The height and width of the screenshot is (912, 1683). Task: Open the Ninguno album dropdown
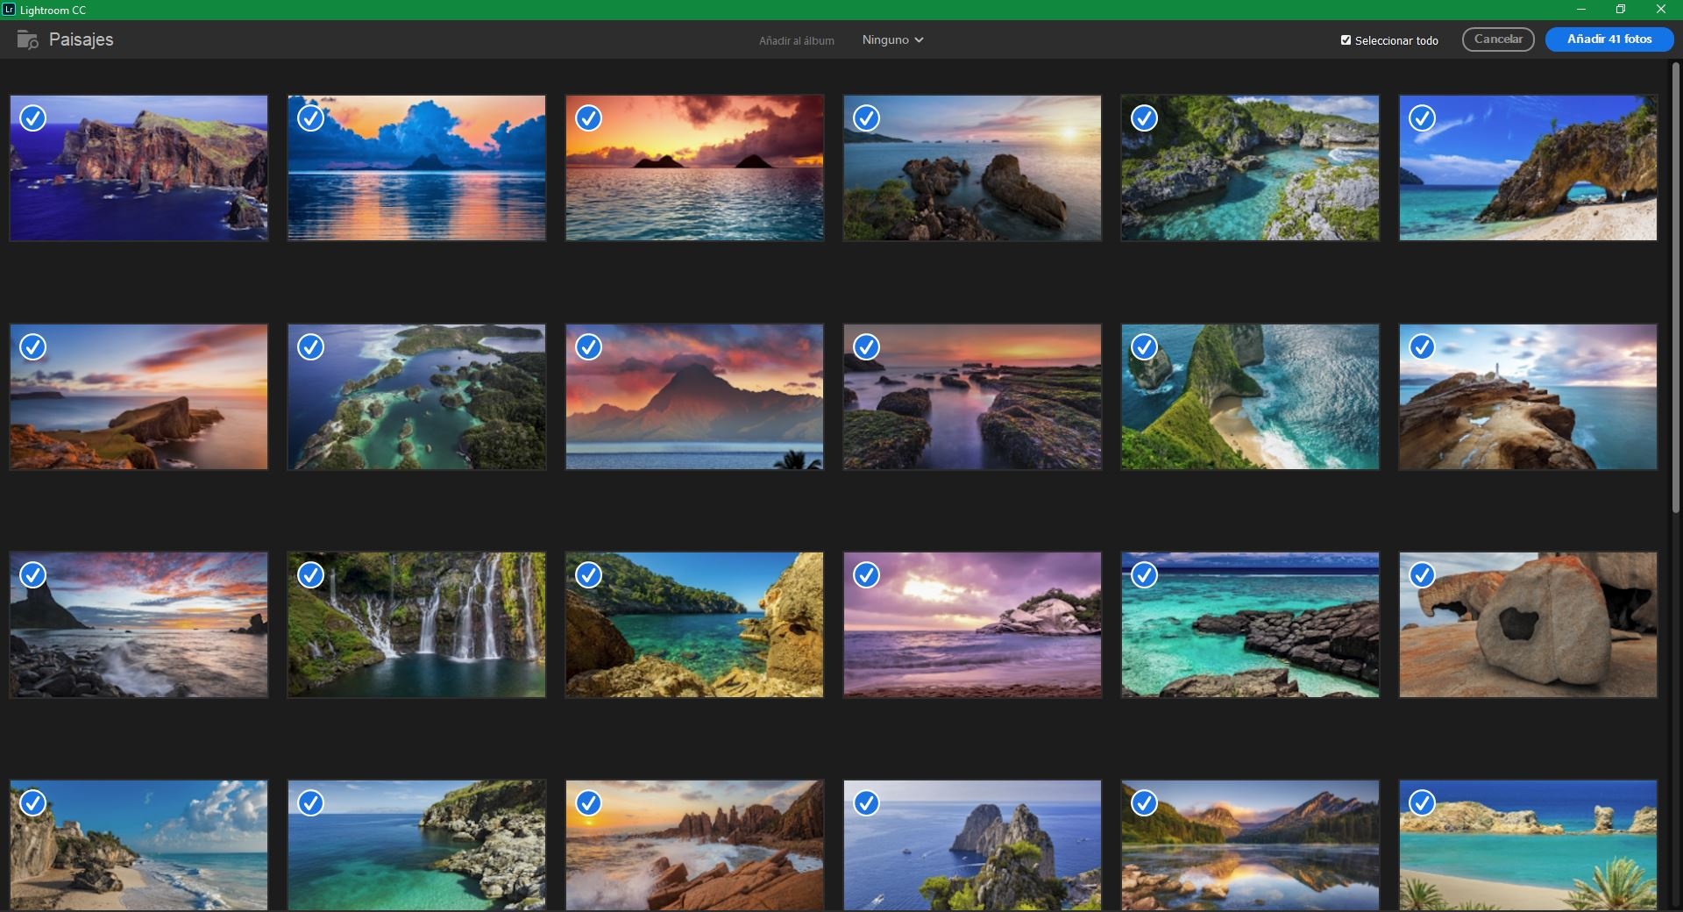[892, 40]
